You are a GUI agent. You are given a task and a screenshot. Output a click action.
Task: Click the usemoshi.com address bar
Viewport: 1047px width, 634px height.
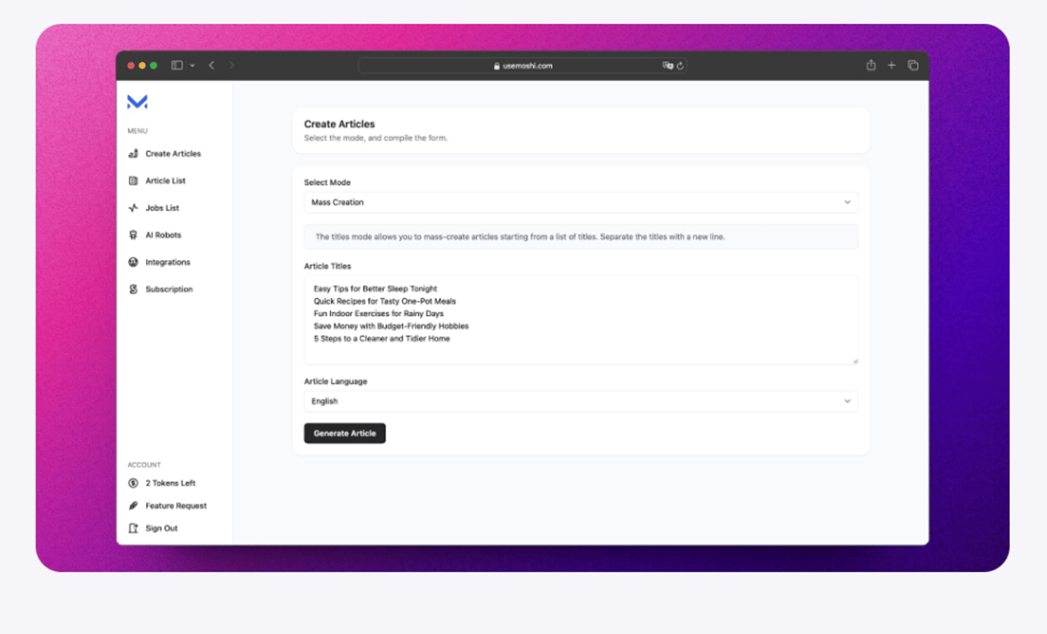pos(523,66)
